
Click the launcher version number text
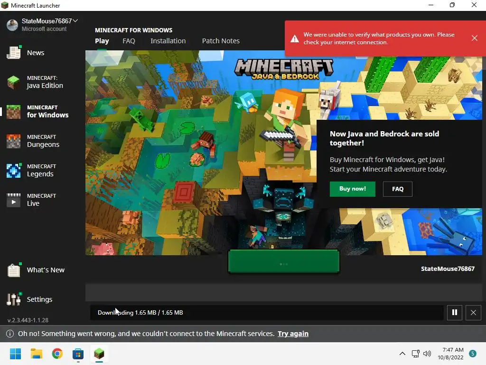pyautogui.click(x=28, y=320)
